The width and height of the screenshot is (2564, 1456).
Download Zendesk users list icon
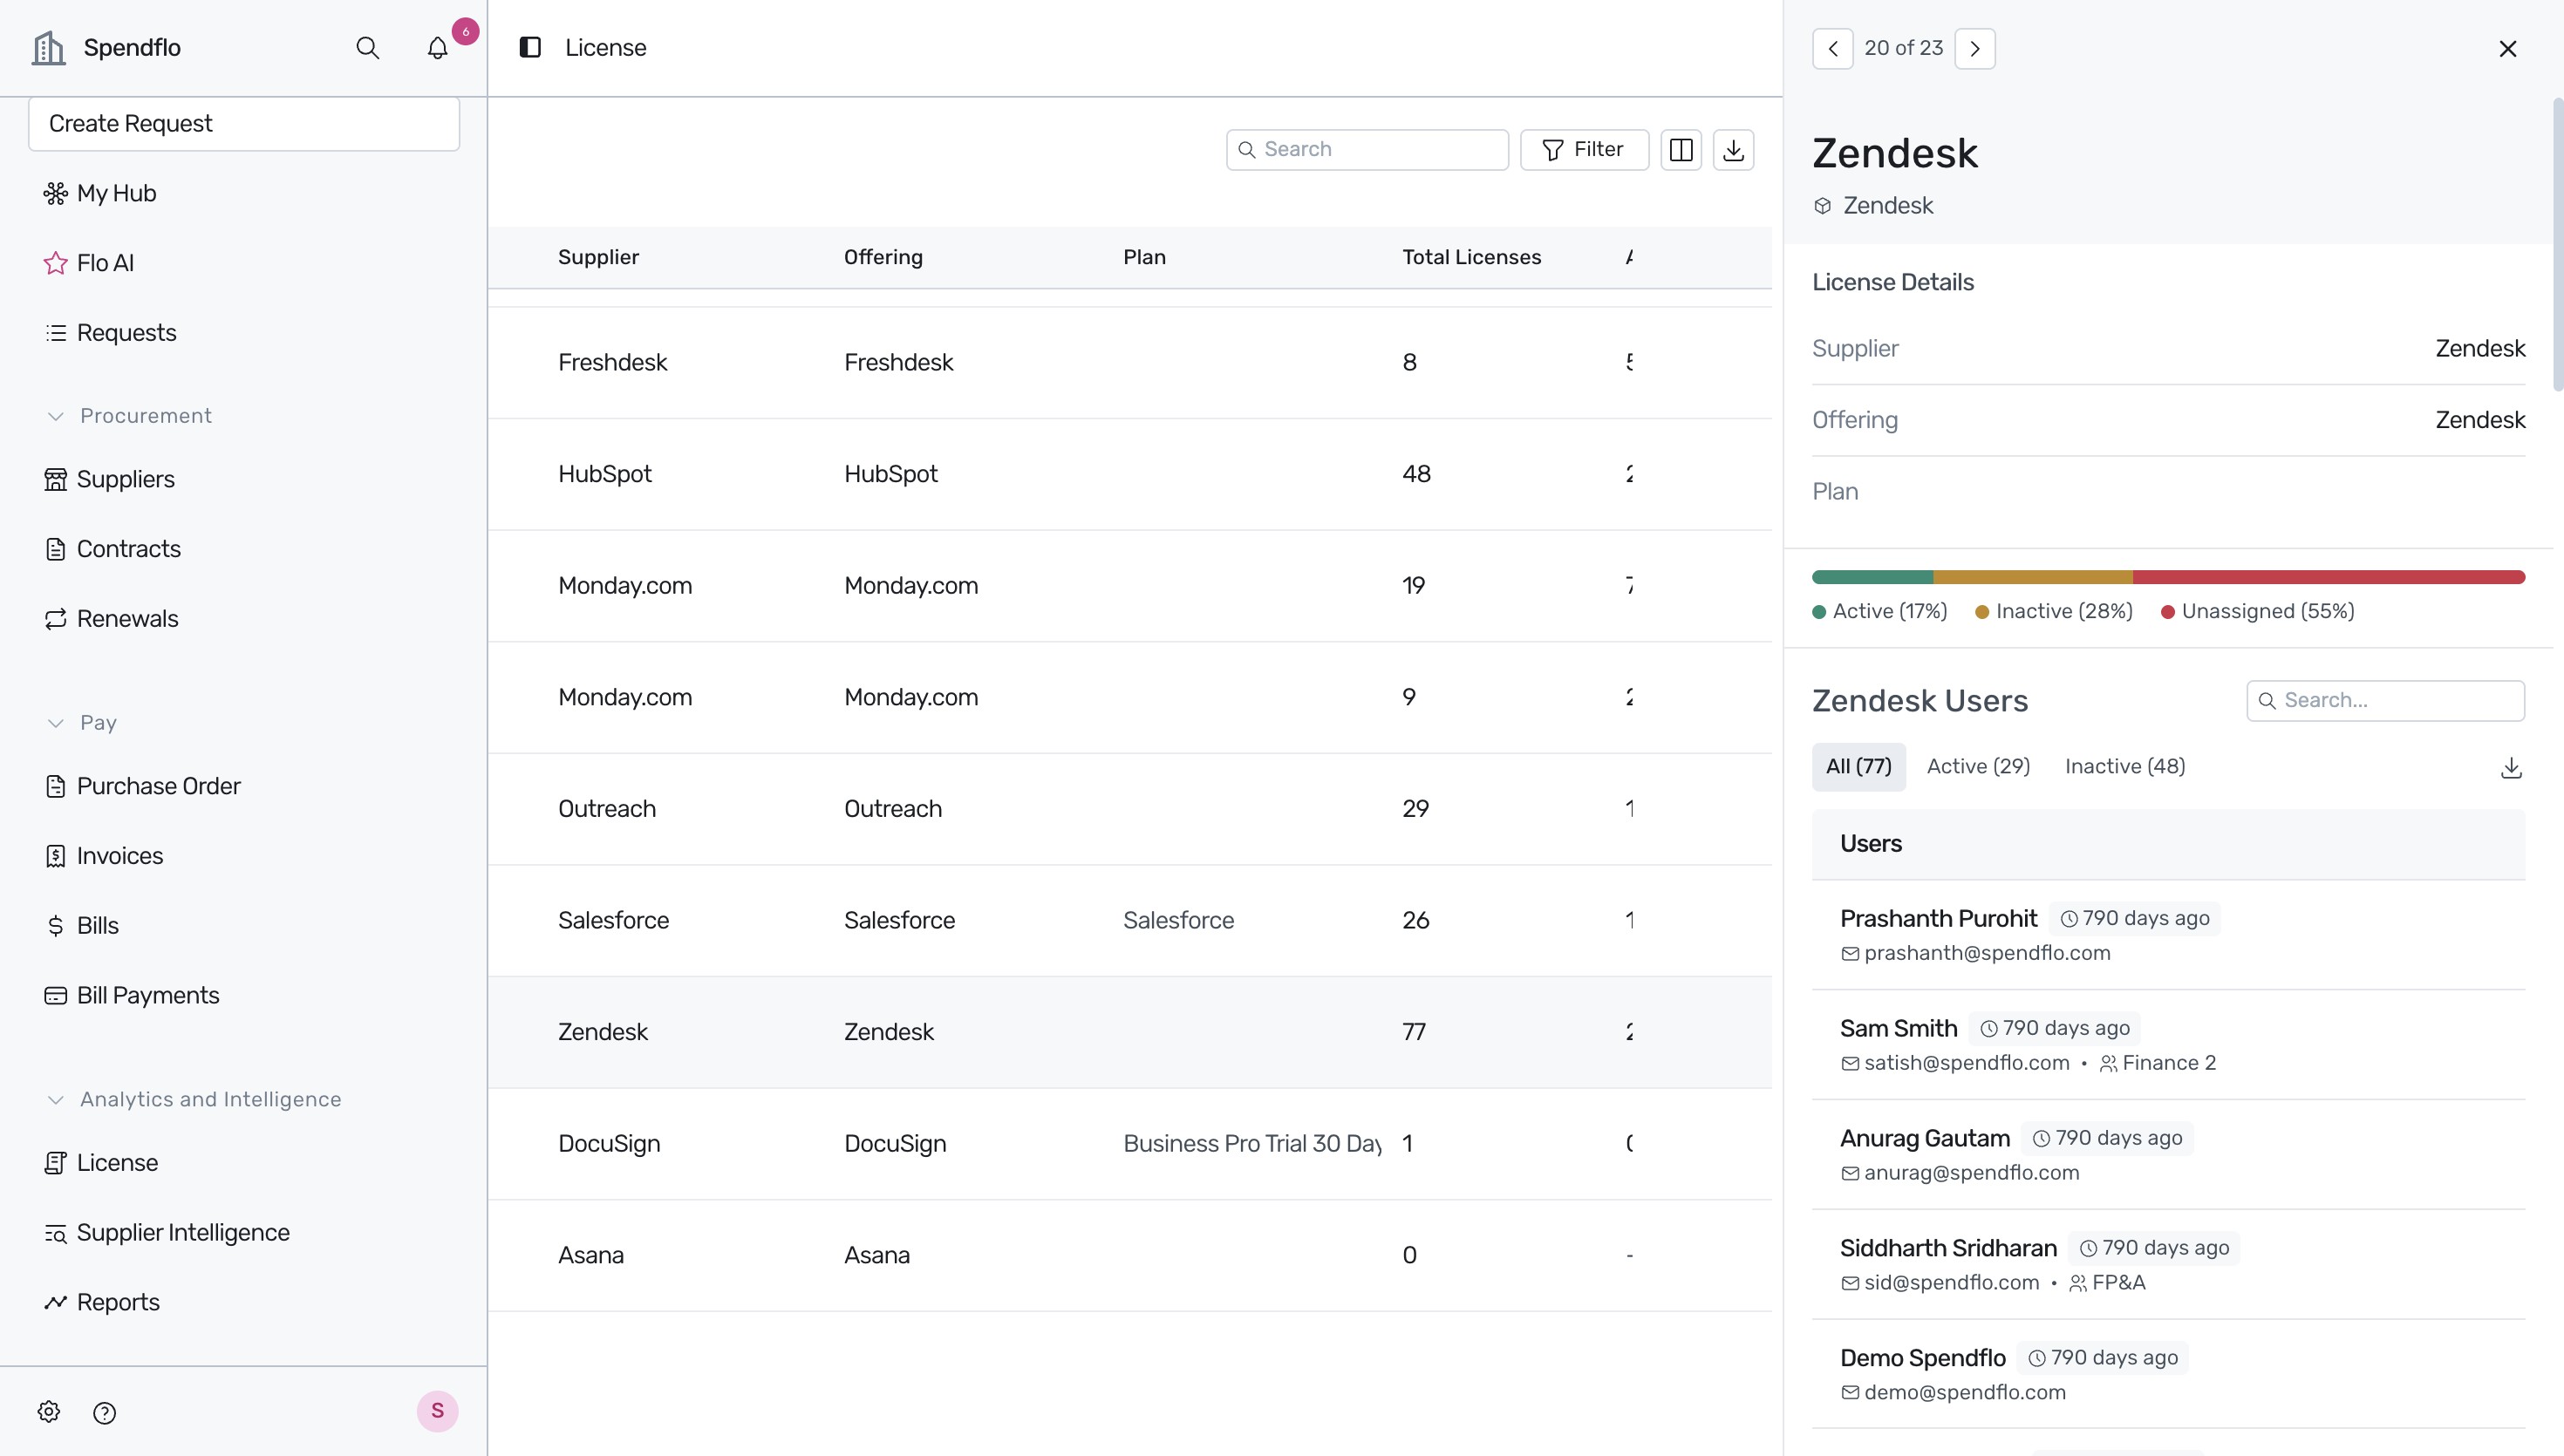pyautogui.click(x=2511, y=768)
